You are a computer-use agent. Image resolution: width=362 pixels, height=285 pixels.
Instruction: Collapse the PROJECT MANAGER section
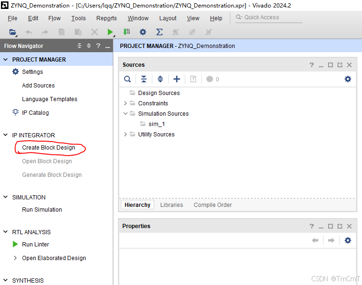click(x=6, y=60)
